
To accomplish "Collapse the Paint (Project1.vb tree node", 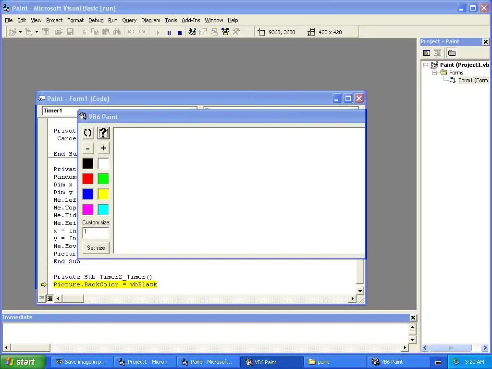I will pyautogui.click(x=426, y=65).
